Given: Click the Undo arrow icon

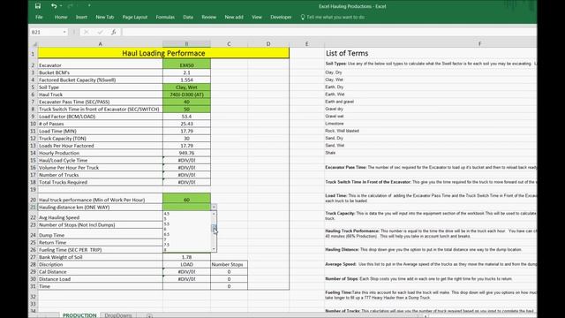Looking at the screenshot, I should pyautogui.click(x=53, y=6).
